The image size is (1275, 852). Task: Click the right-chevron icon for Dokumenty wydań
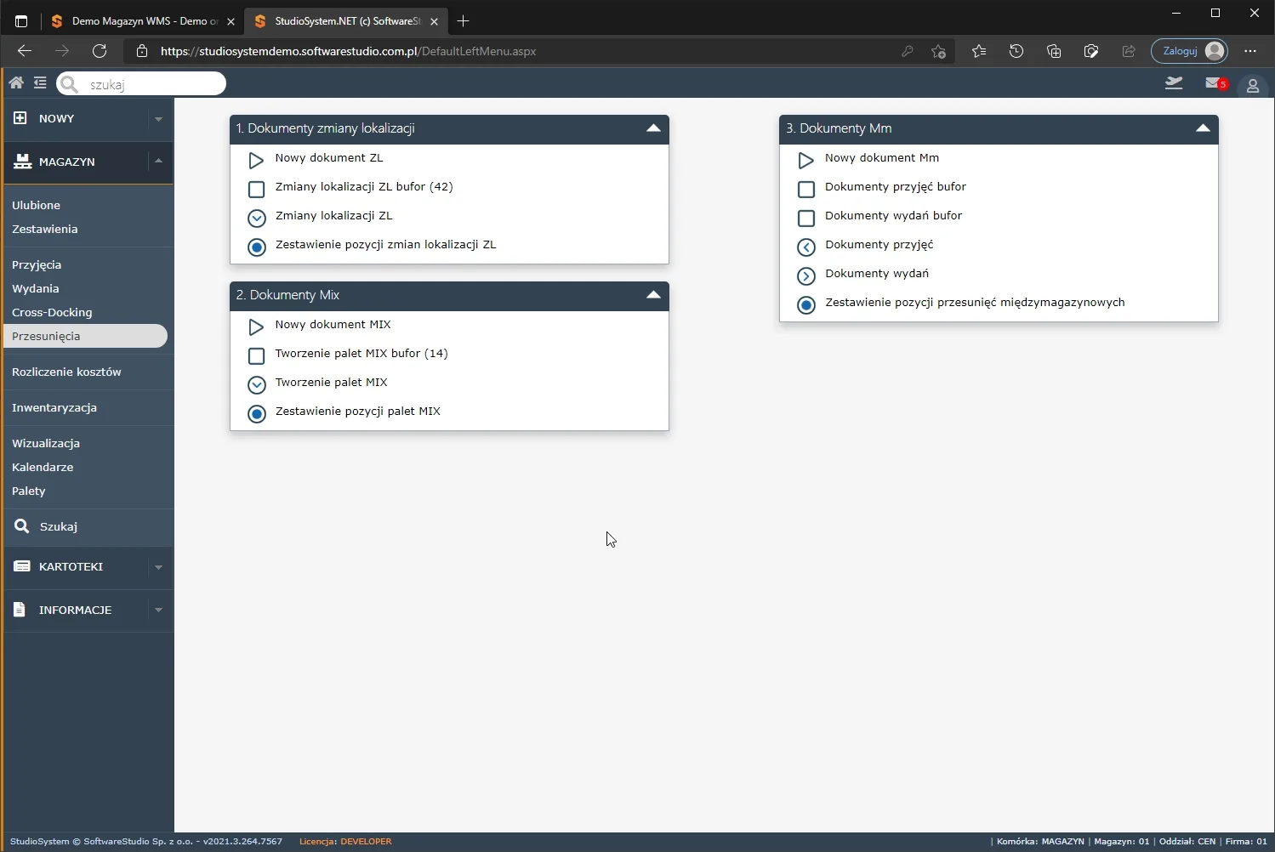806,275
